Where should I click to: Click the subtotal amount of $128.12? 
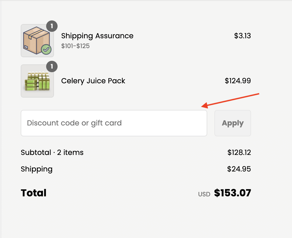pyautogui.click(x=239, y=152)
